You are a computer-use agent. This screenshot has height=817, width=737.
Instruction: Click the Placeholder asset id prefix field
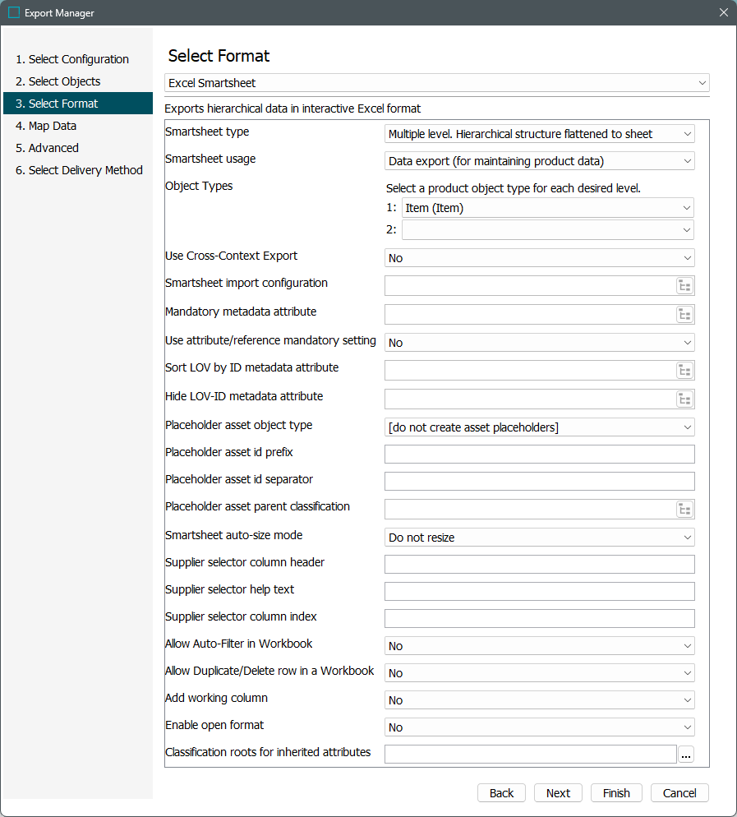pos(540,455)
